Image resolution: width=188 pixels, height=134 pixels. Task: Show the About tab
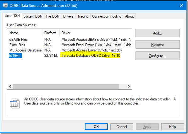coord(129,16)
